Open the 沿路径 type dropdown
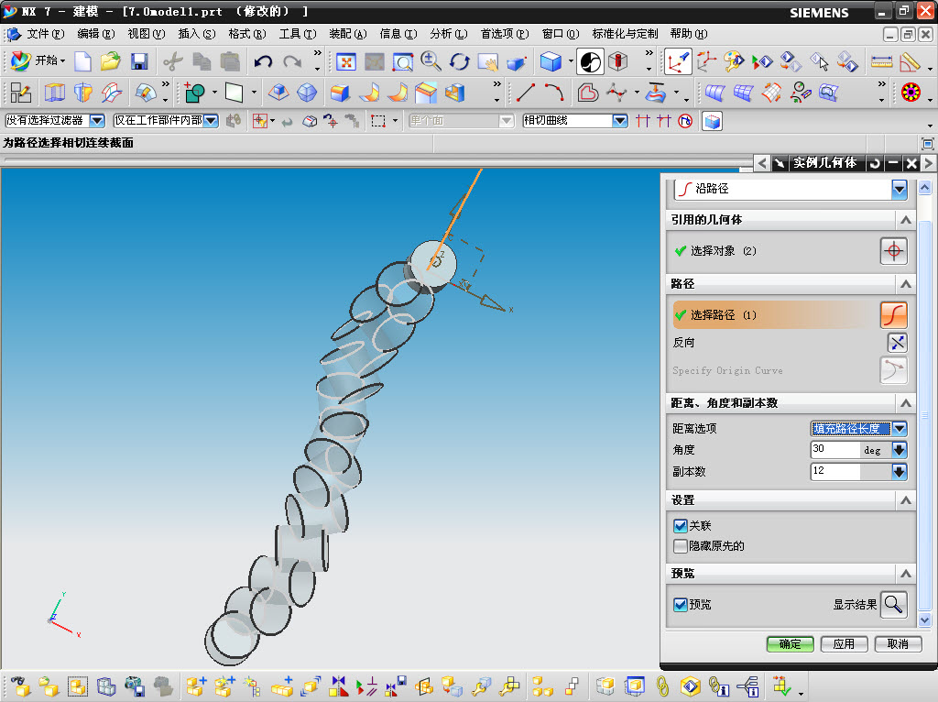This screenshot has height=702, width=938. (900, 190)
